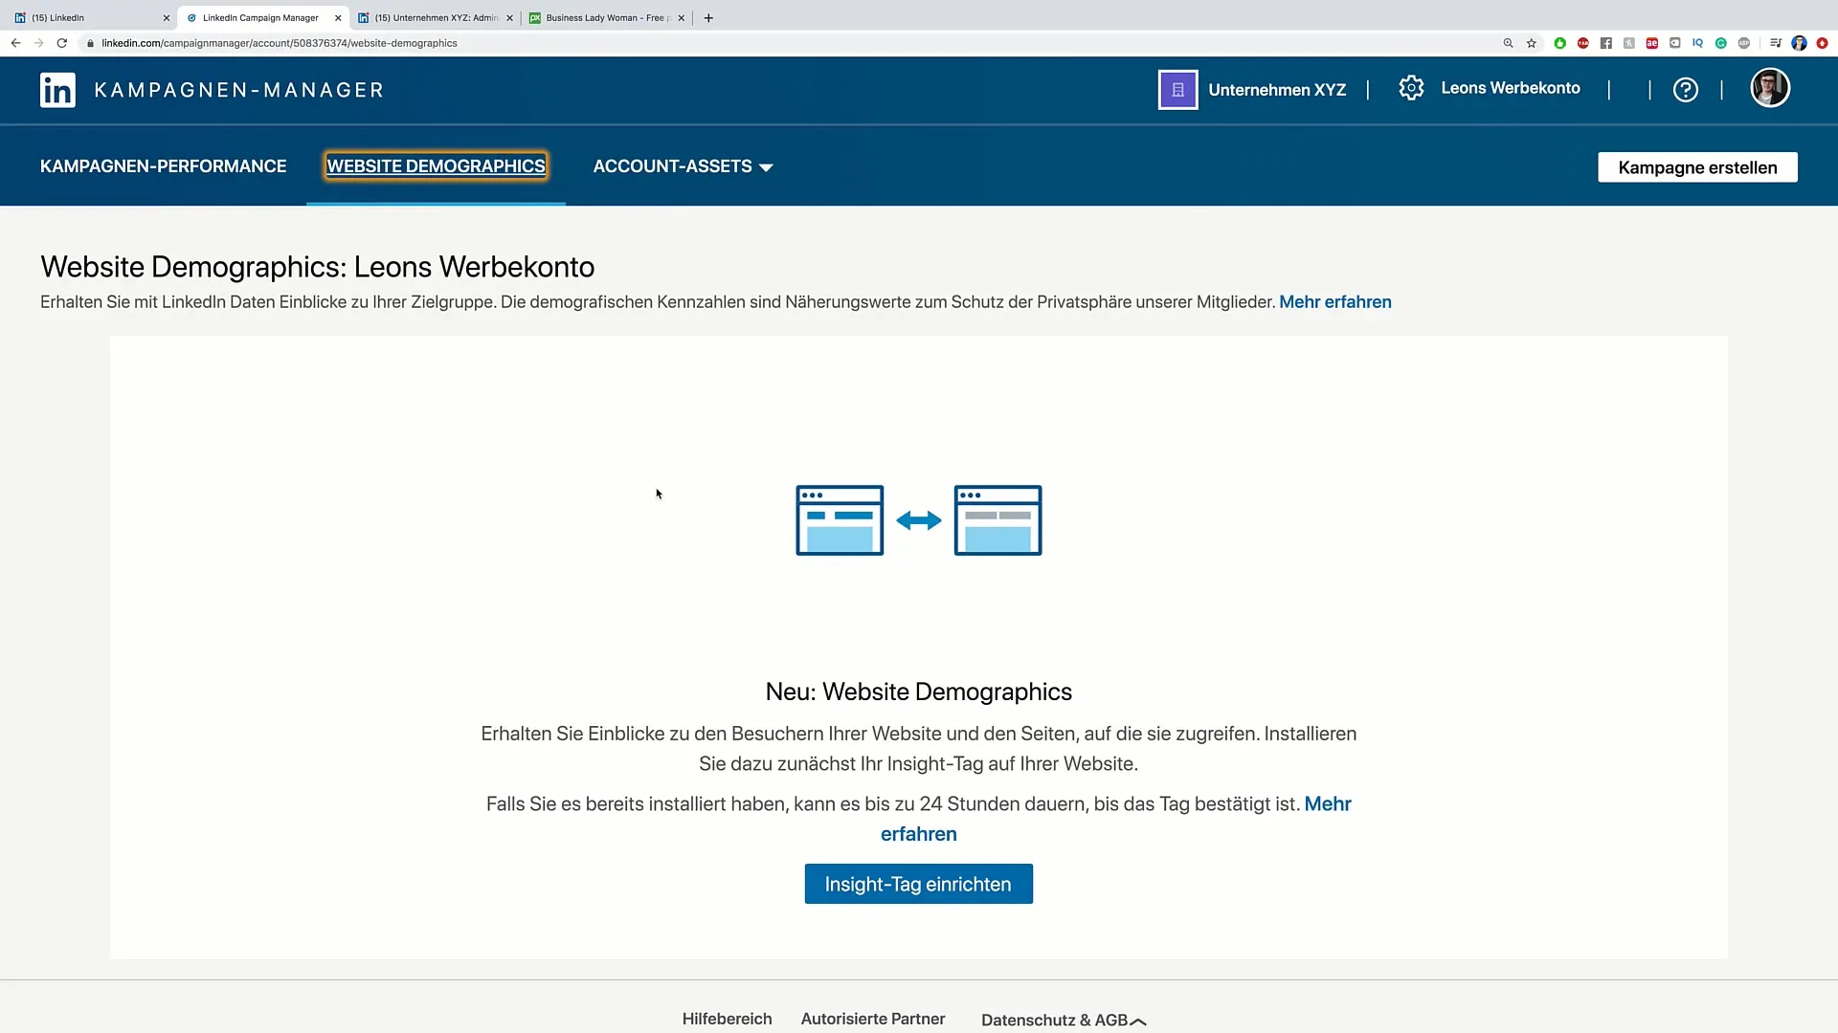The image size is (1838, 1033).
Task: Open the Autorisierte Partner footer link
Action: click(873, 1019)
